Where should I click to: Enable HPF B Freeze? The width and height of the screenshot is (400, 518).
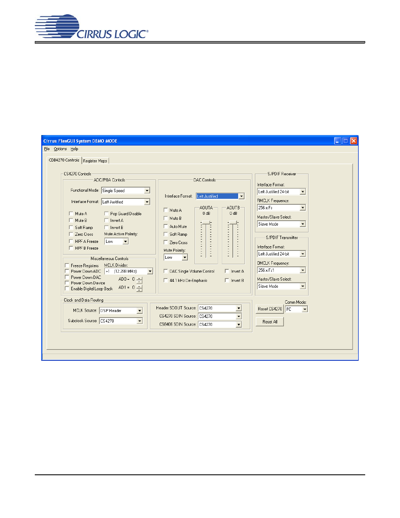71,248
